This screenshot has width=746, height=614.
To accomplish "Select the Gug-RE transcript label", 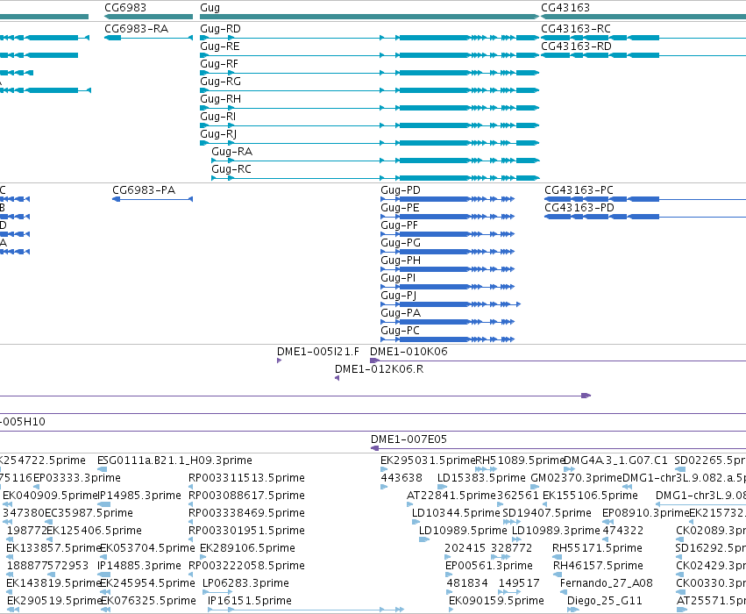I will click(x=220, y=46).
